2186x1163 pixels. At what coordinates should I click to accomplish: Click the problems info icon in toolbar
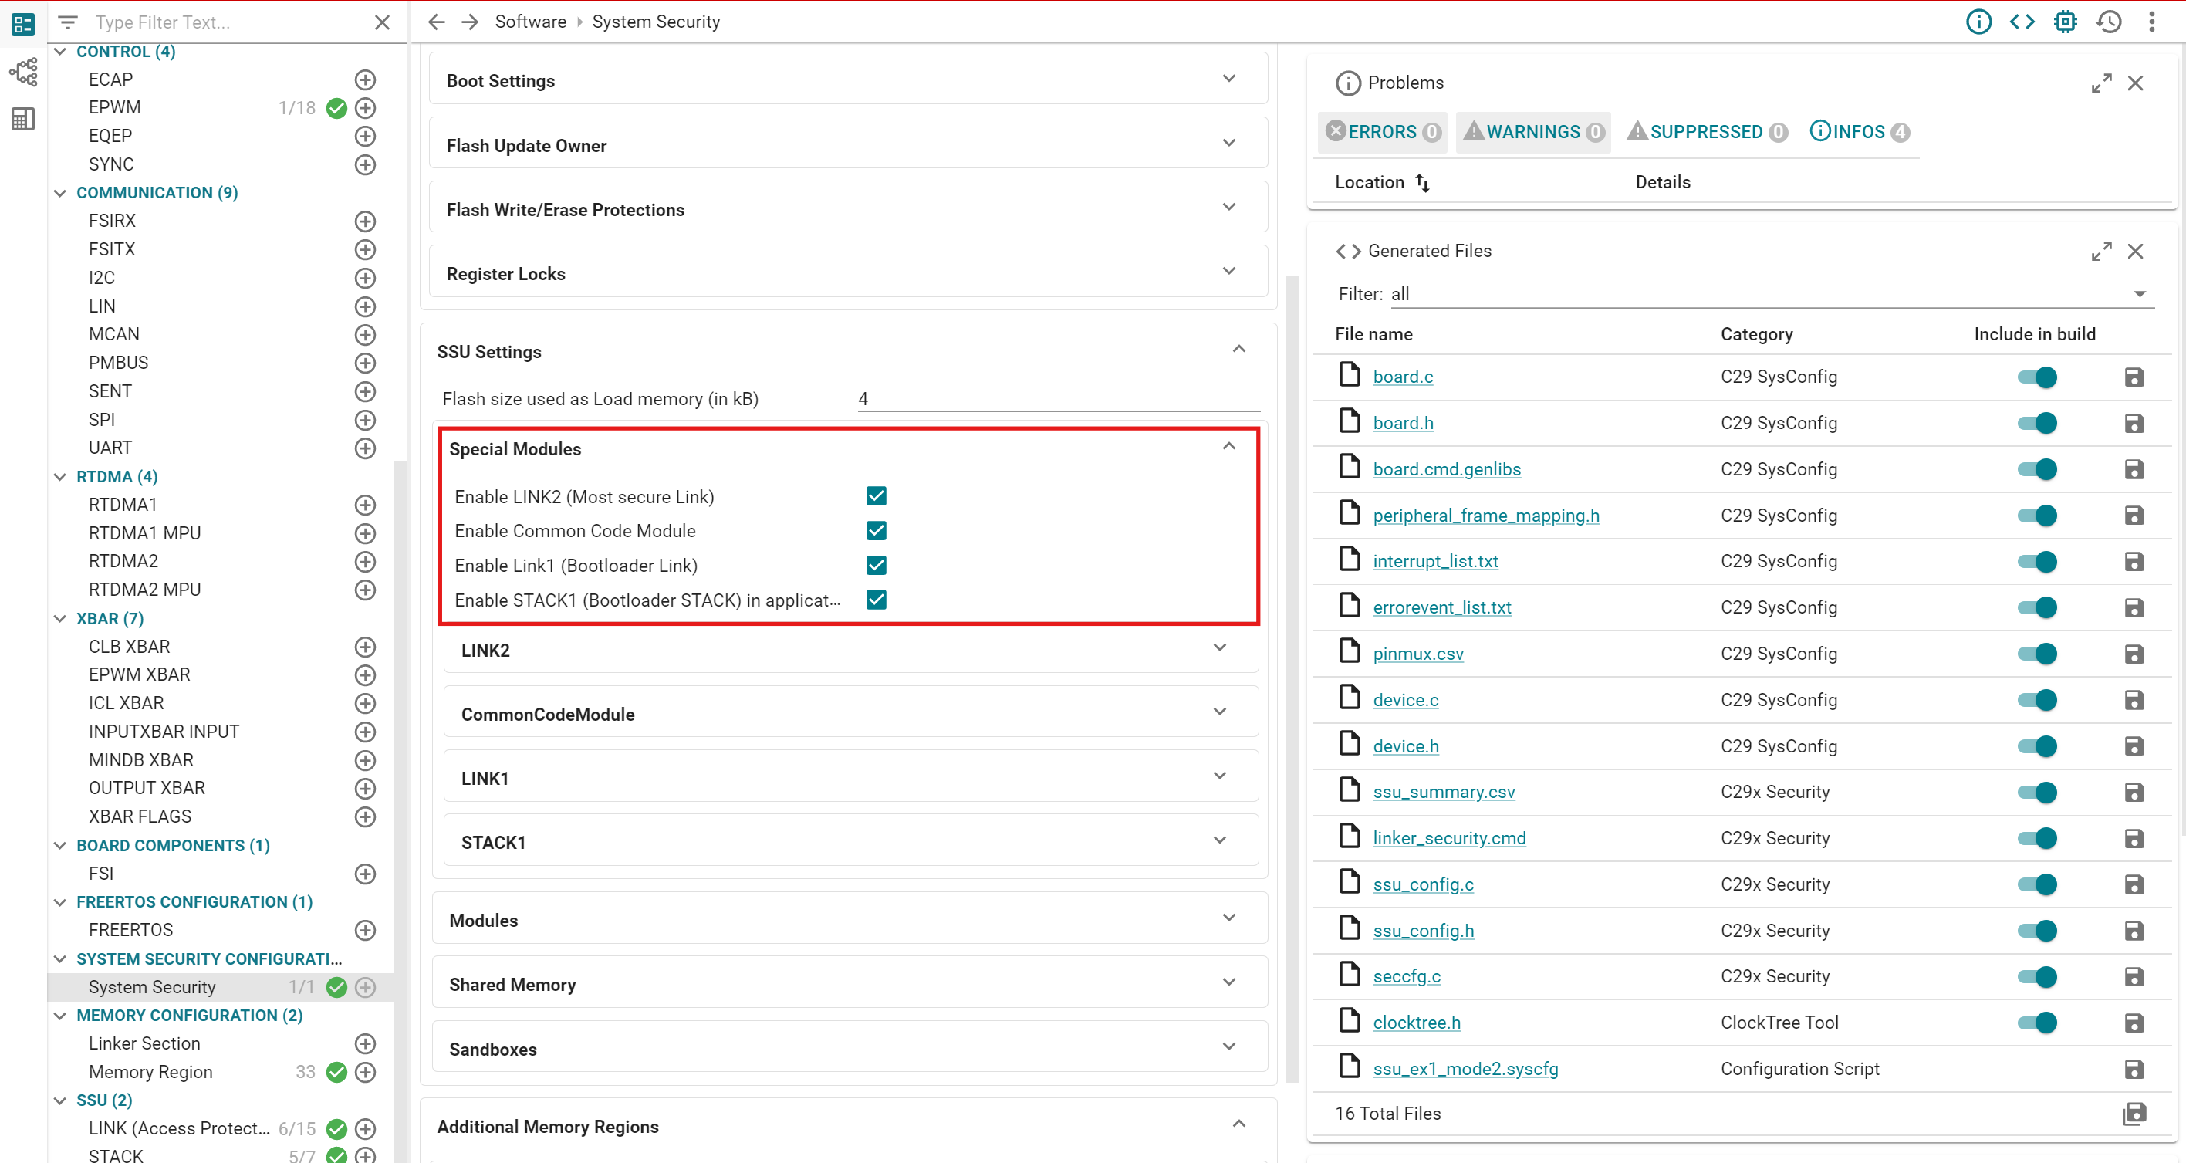pyautogui.click(x=1978, y=22)
